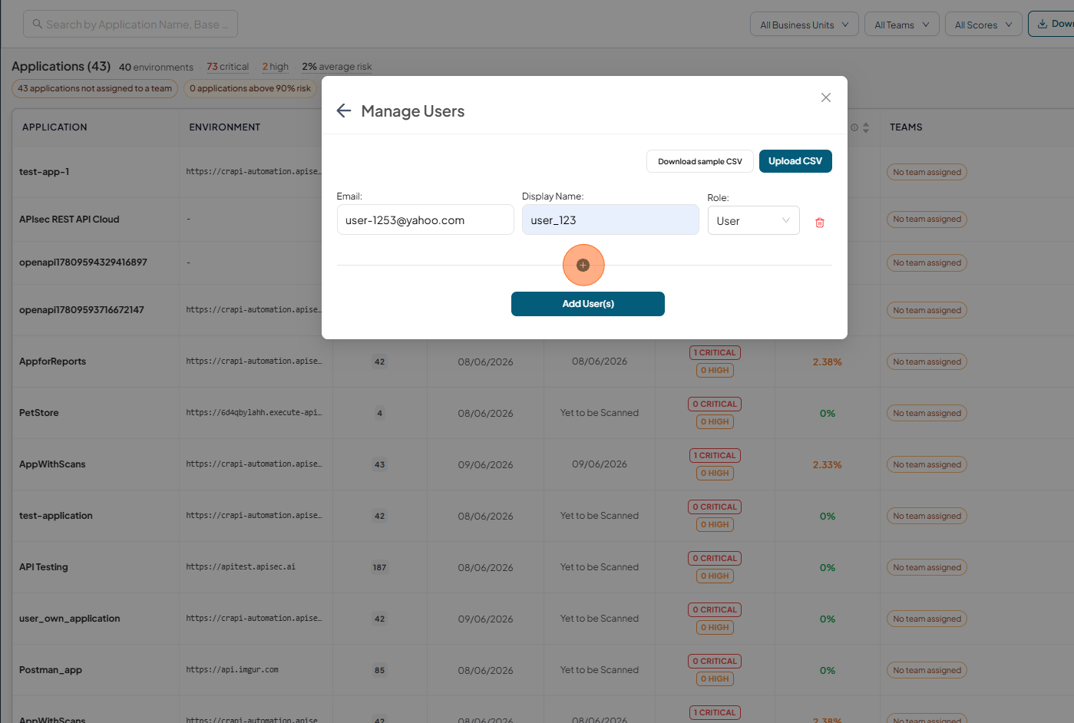Click the 2.33% risk value
This screenshot has width=1074, height=723.
tap(828, 464)
